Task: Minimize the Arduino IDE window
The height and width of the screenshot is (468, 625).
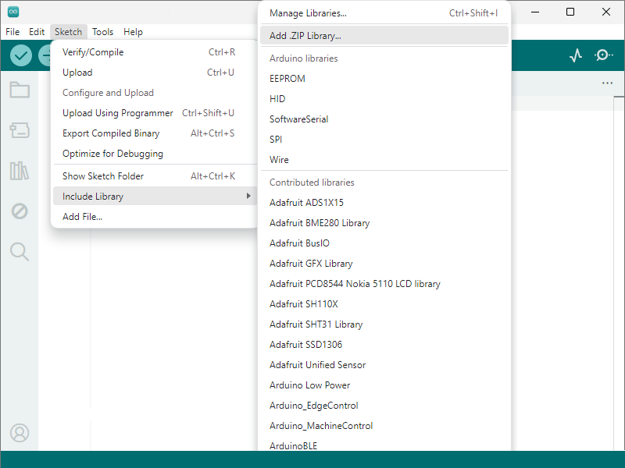Action: (x=535, y=12)
